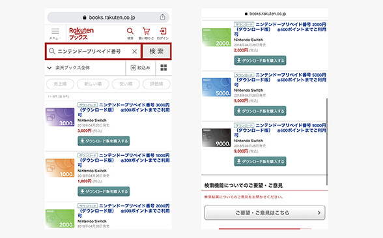Tap the 5,000円 price text
Viewport: 383px width, 238px height.
point(241,101)
